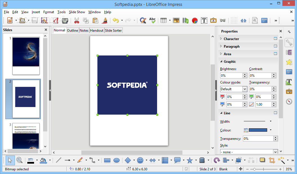Click the Cut scissors icon
The height and width of the screenshot is (174, 297).
click(77, 20)
